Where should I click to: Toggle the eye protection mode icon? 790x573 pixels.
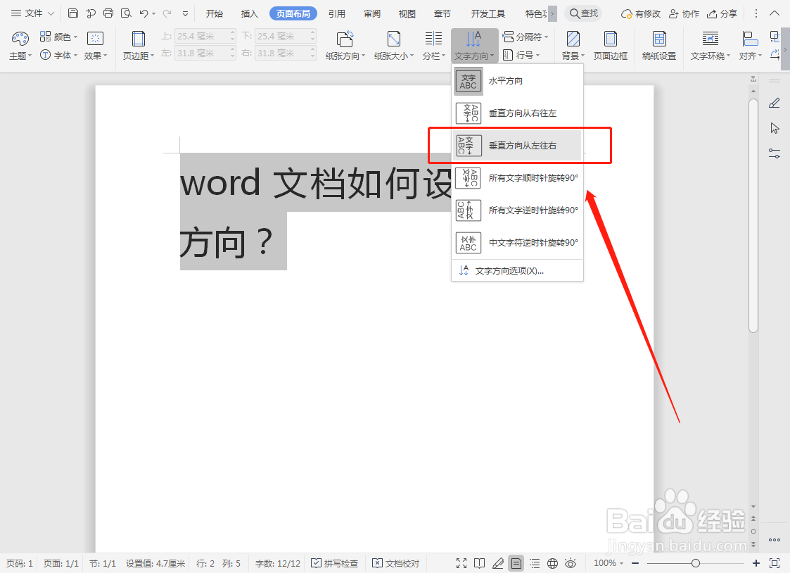571,562
